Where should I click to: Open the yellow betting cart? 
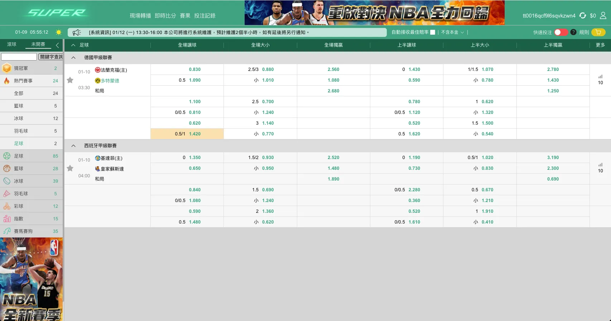coord(598,32)
